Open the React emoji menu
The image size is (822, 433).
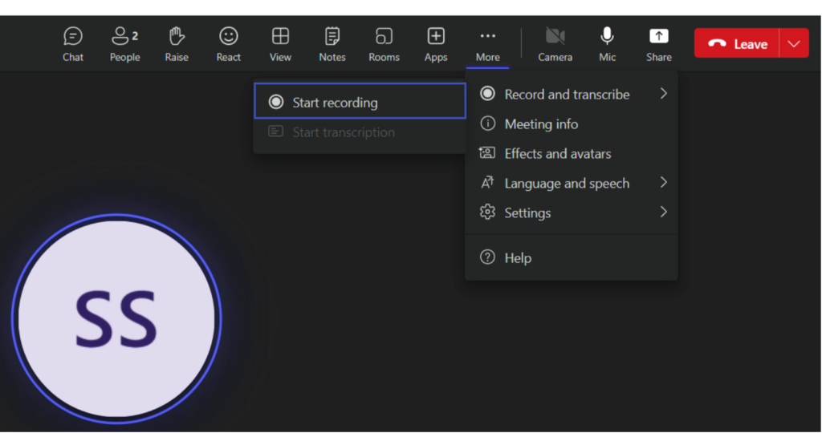click(x=229, y=44)
